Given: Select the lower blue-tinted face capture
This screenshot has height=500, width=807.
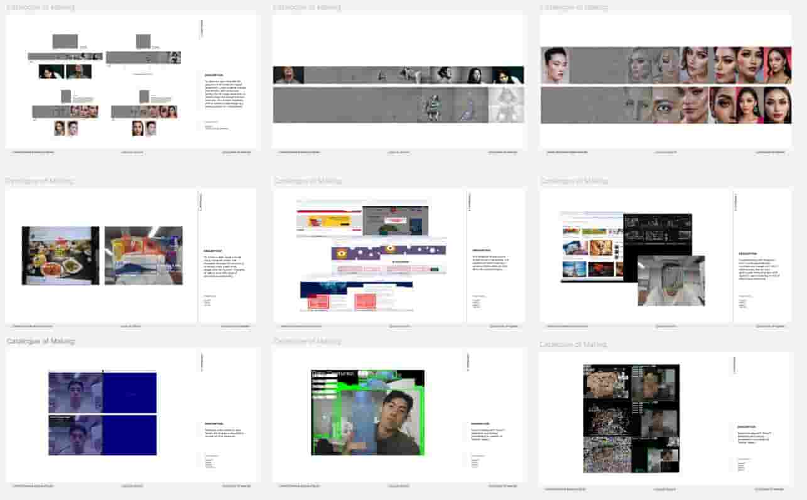Looking at the screenshot, I should tap(75, 435).
